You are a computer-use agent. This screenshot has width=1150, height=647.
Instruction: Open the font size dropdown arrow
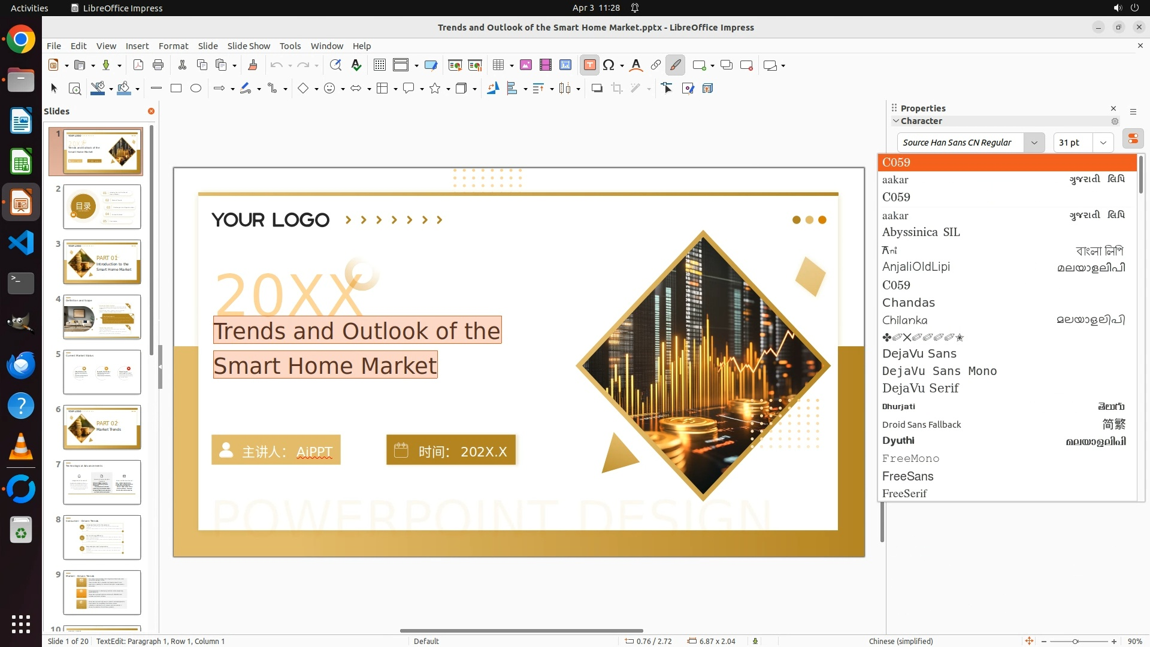1103,143
